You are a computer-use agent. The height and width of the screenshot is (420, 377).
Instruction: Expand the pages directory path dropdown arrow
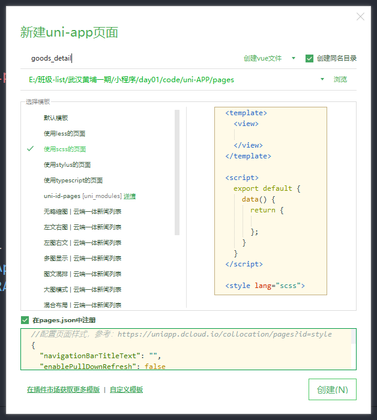(x=322, y=79)
